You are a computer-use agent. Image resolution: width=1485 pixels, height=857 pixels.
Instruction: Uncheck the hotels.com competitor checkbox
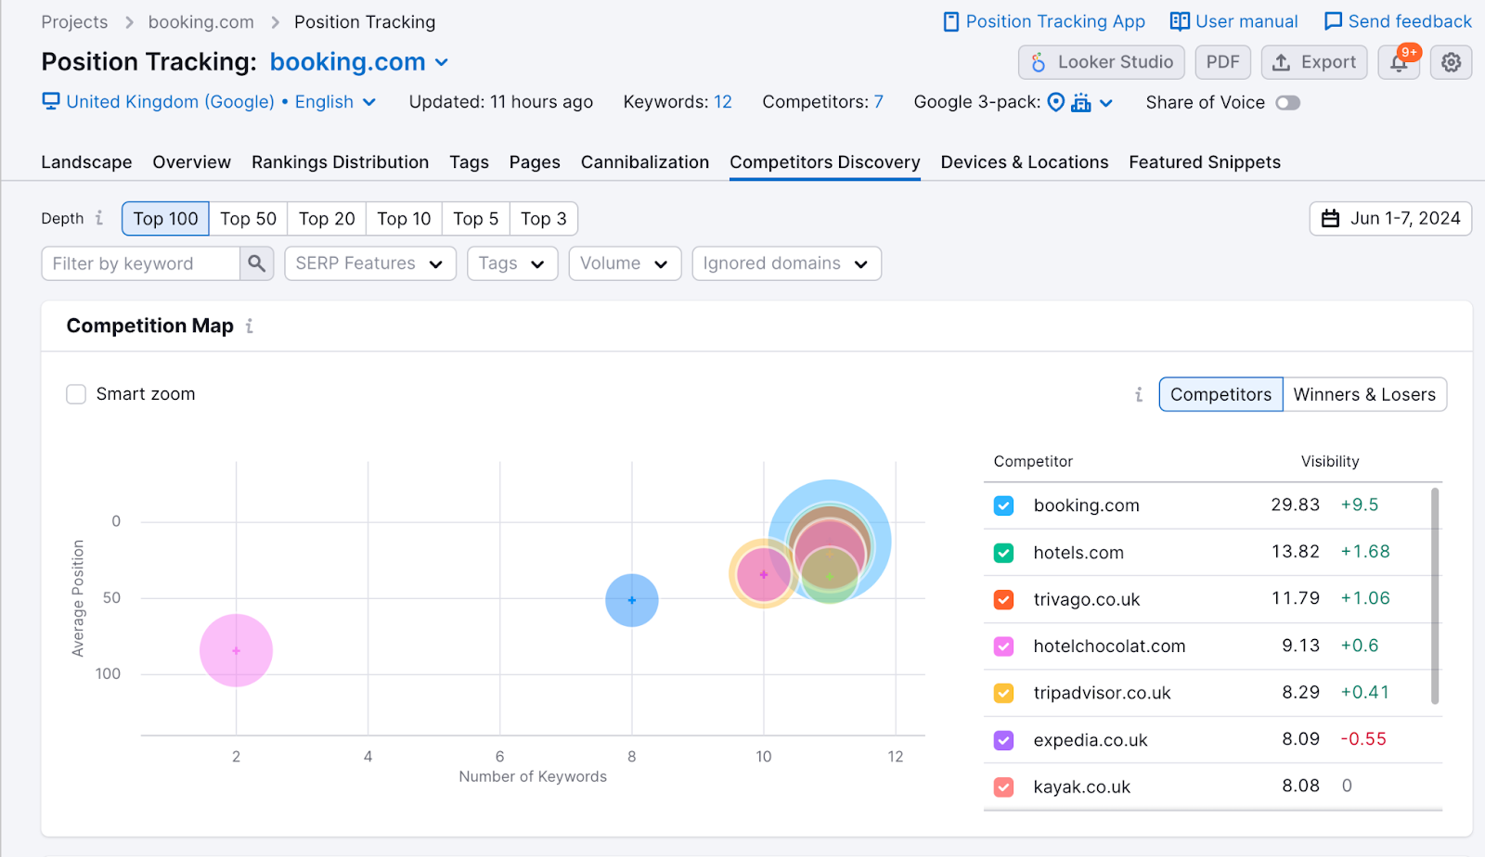pyautogui.click(x=1003, y=553)
